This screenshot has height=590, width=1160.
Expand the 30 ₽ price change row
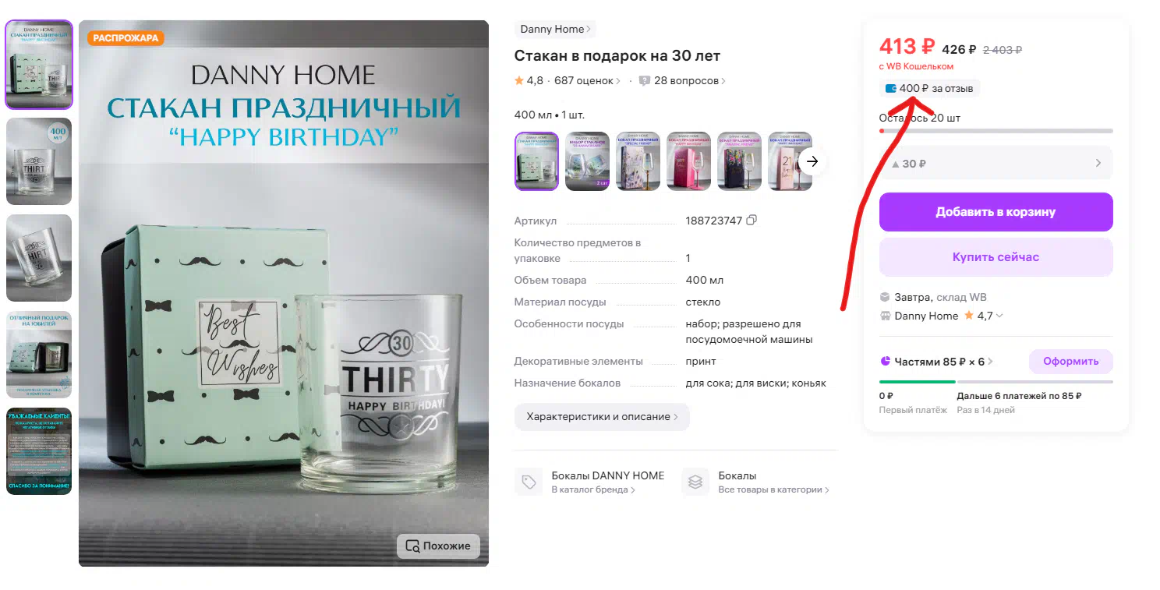point(996,164)
